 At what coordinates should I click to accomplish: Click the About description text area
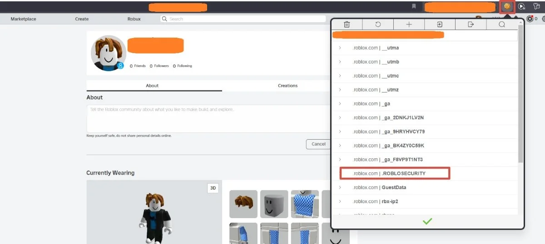click(209, 119)
